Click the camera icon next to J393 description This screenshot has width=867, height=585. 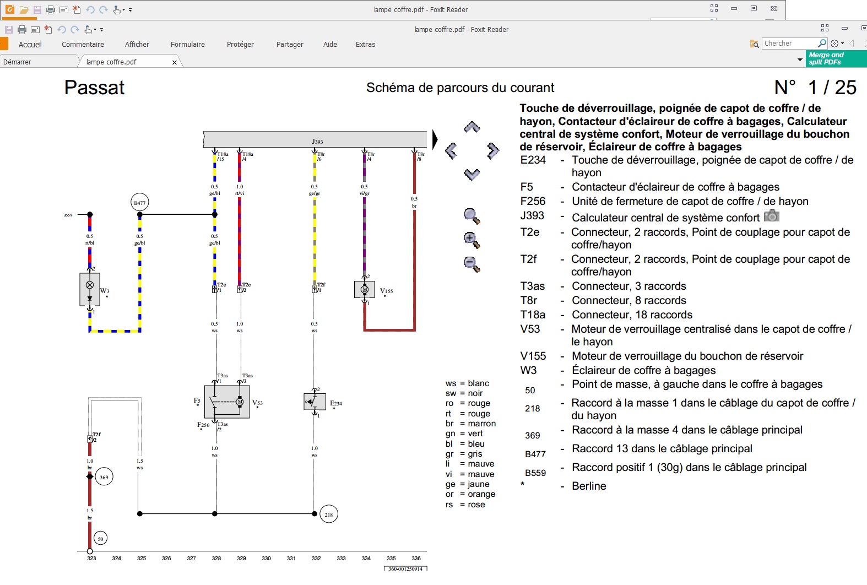click(772, 216)
